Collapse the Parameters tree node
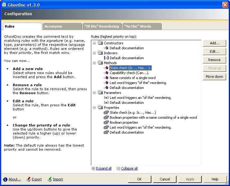This screenshot has width=230, height=186. (x=94, y=93)
